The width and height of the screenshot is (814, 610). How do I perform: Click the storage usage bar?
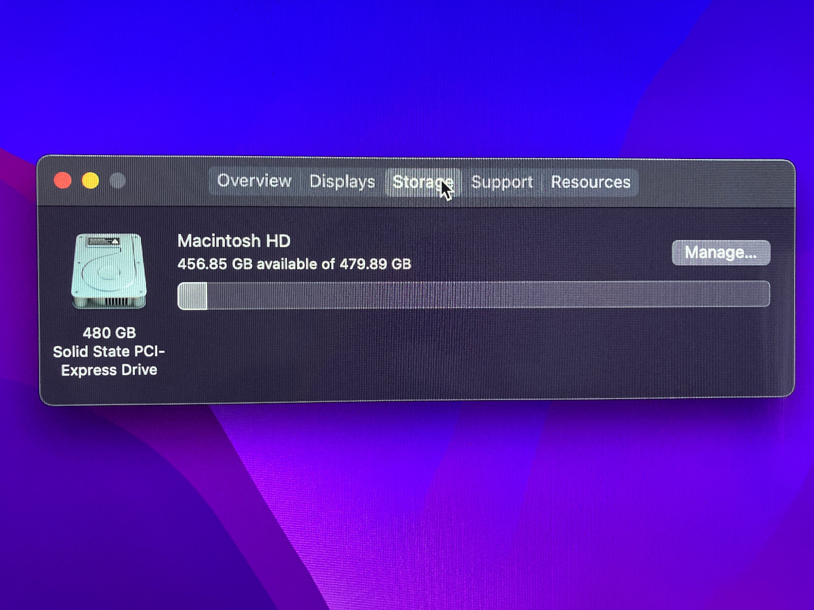click(x=473, y=295)
